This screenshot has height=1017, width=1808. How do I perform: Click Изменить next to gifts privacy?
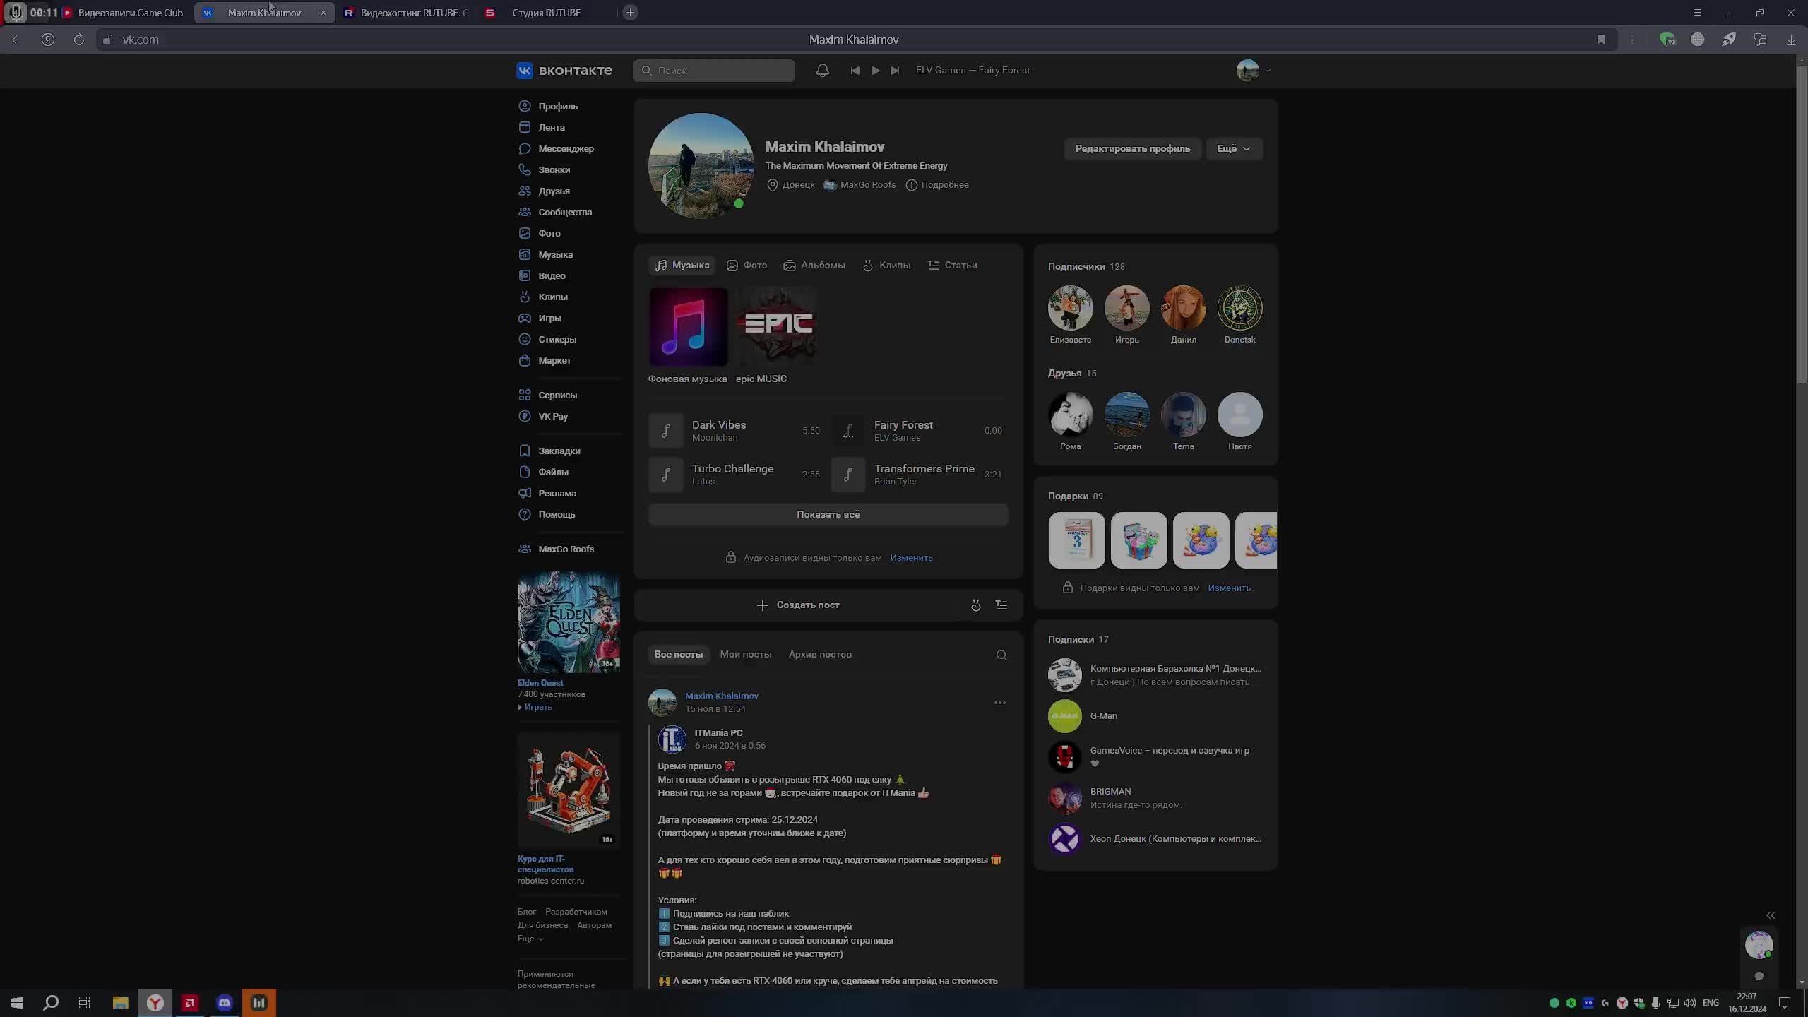[x=1229, y=588]
